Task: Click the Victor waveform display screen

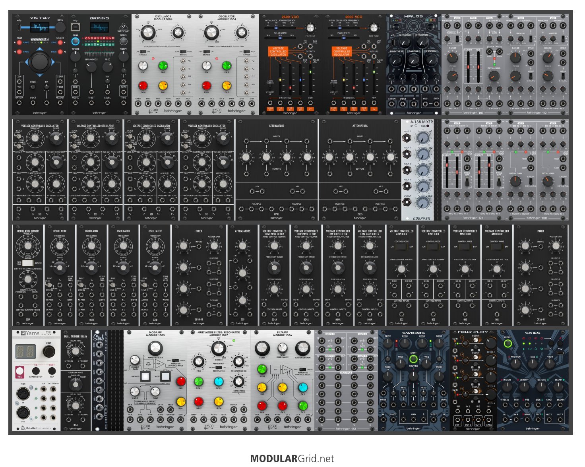Action: pyautogui.click(x=40, y=27)
